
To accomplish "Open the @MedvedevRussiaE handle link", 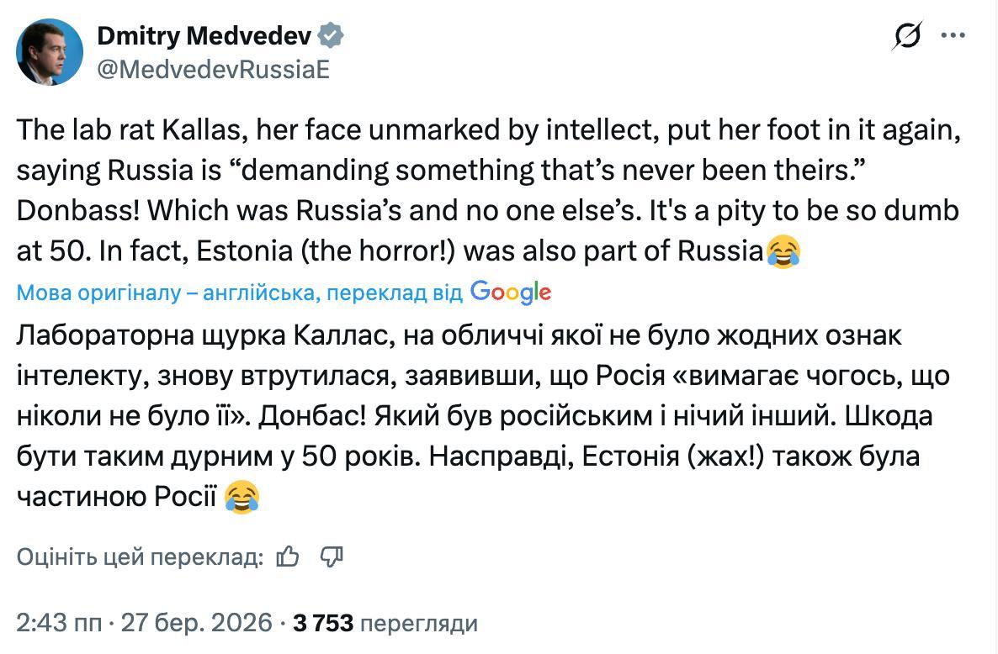I will 213,70.
